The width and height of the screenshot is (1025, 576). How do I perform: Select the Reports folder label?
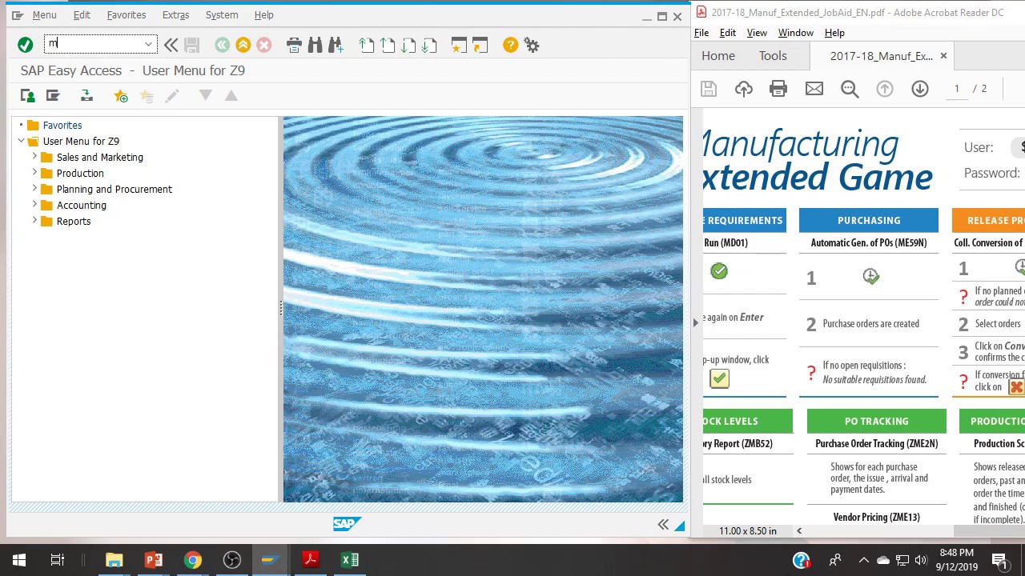click(74, 222)
